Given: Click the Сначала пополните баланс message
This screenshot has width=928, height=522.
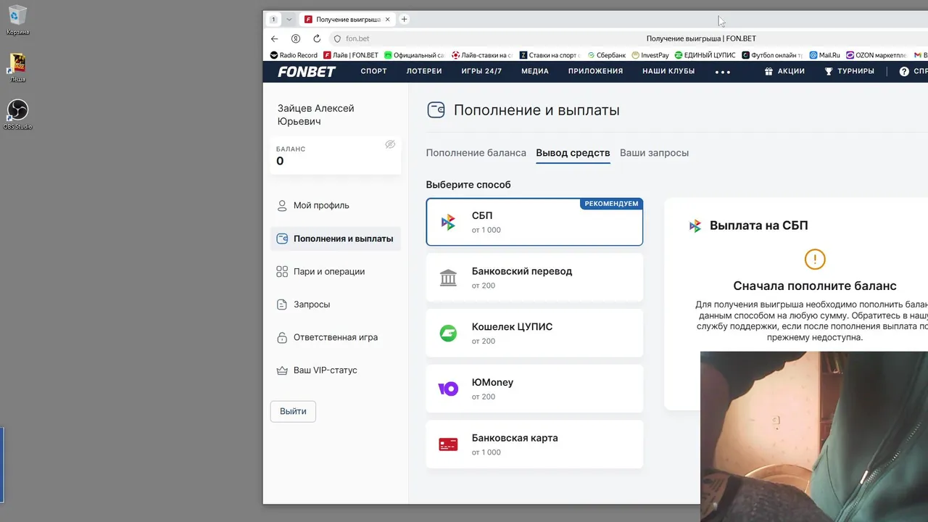Looking at the screenshot, I should click(815, 286).
